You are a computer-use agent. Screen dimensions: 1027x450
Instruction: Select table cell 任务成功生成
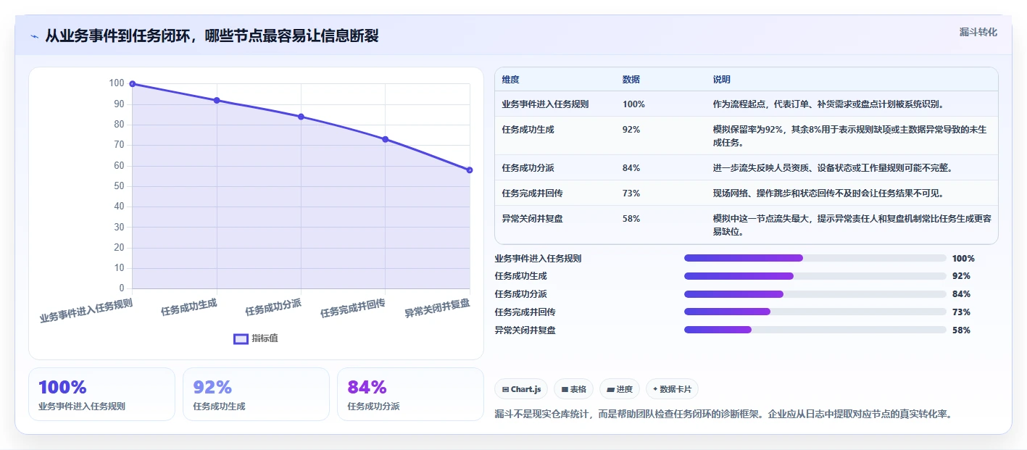[528, 130]
